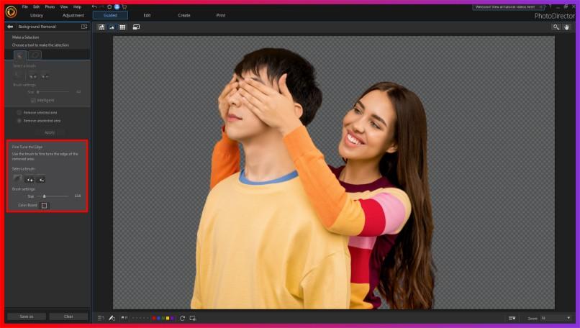The image size is (580, 328).
Task: Adjust the Fine Tune brush Size slider
Action: (45, 196)
